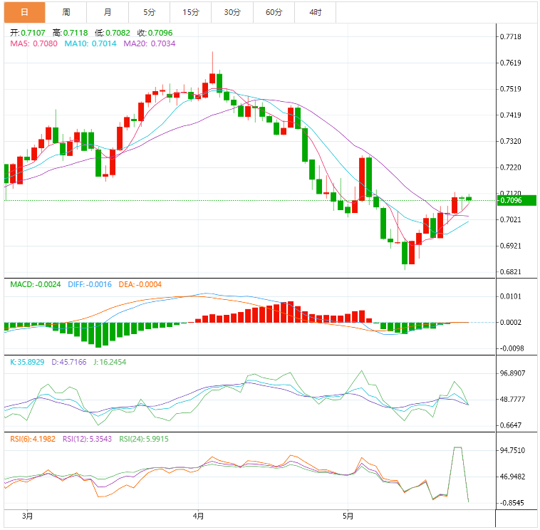Click the 4月 marker on time axis
The image size is (540, 530).
199,515
